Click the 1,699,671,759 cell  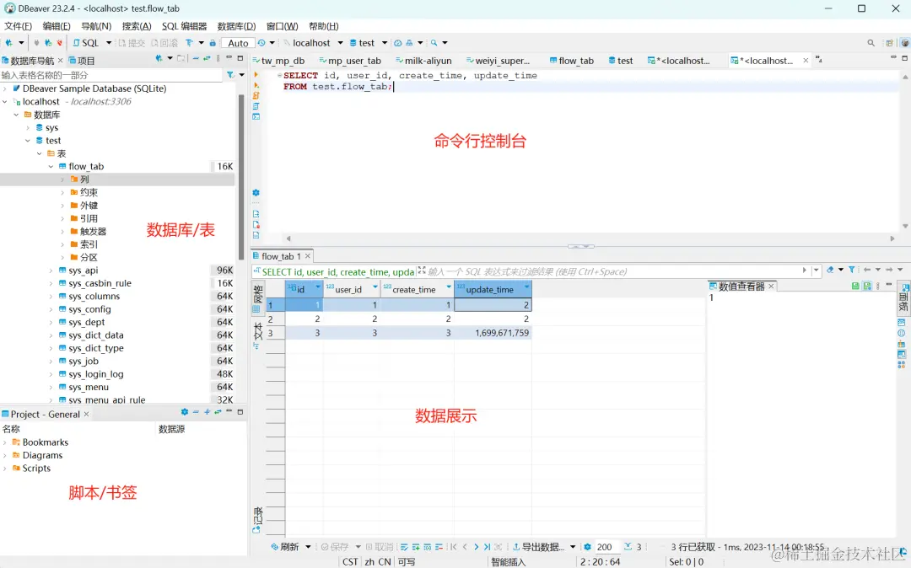click(x=493, y=333)
